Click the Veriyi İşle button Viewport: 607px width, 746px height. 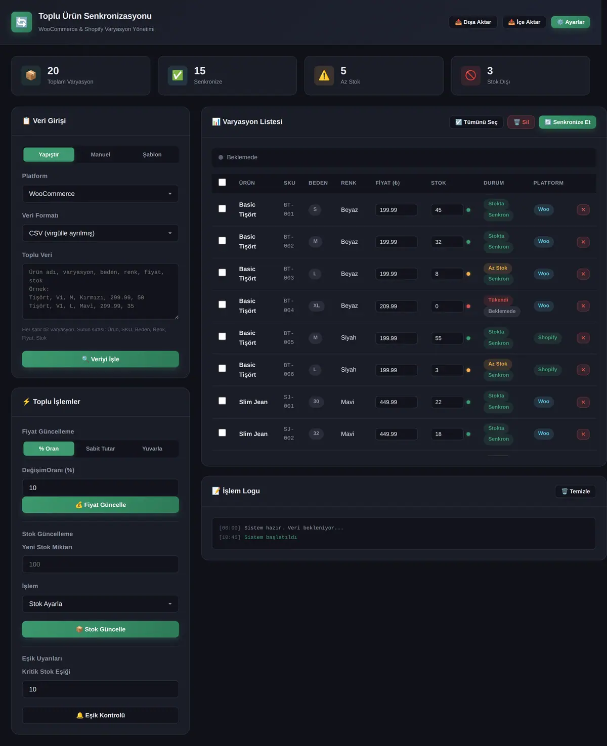[x=100, y=359]
